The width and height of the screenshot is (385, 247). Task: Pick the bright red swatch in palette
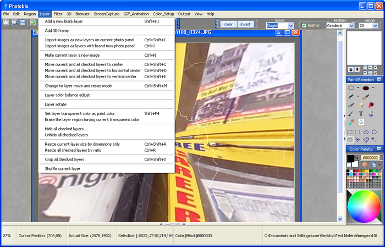[x=358, y=171]
